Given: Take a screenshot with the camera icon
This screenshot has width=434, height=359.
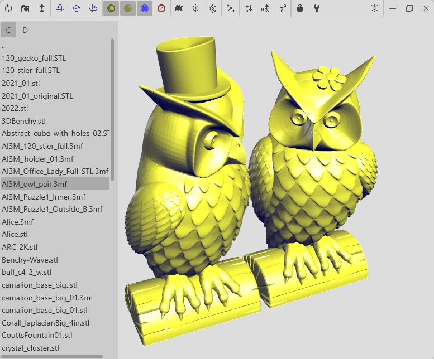Looking at the screenshot, I should coord(25,9).
